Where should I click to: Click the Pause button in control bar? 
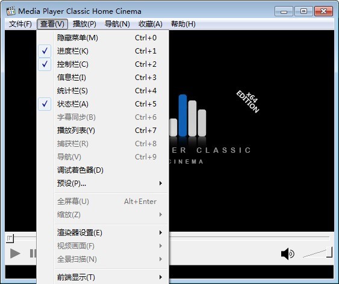click(x=33, y=253)
